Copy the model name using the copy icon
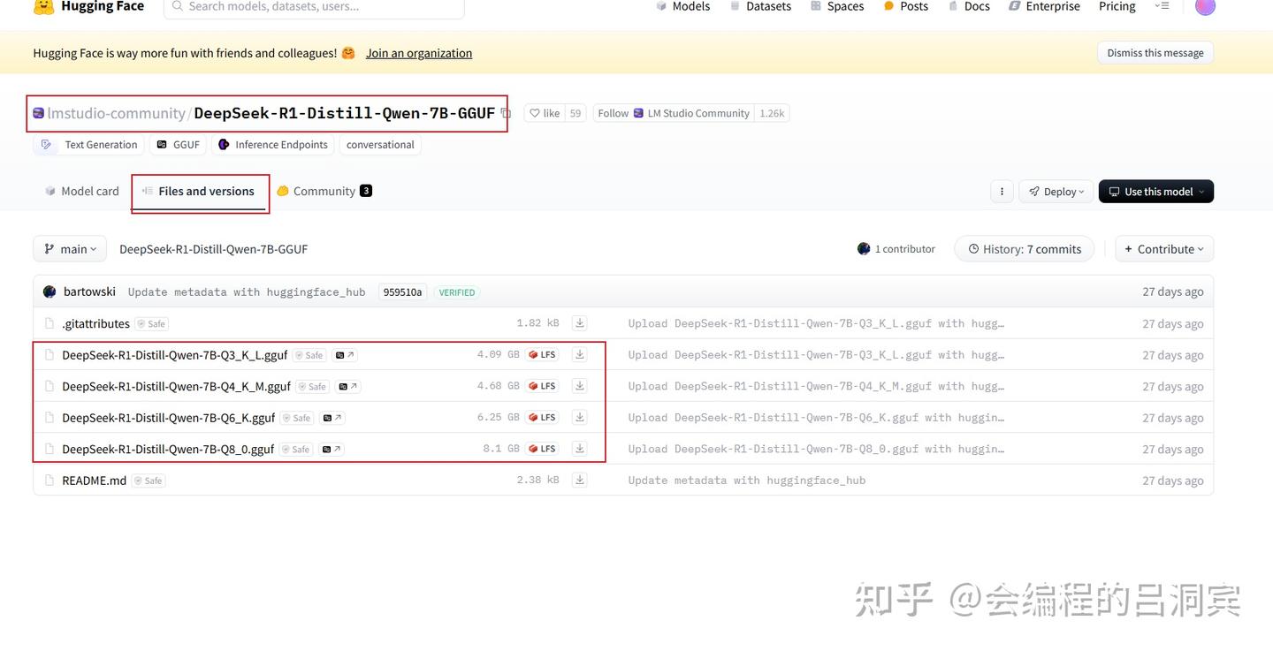Viewport: 1273px width, 651px height. [x=506, y=113]
